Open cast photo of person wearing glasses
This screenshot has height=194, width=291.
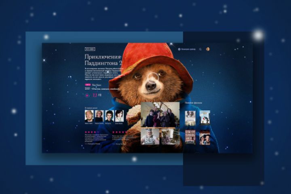[x=99, y=116]
